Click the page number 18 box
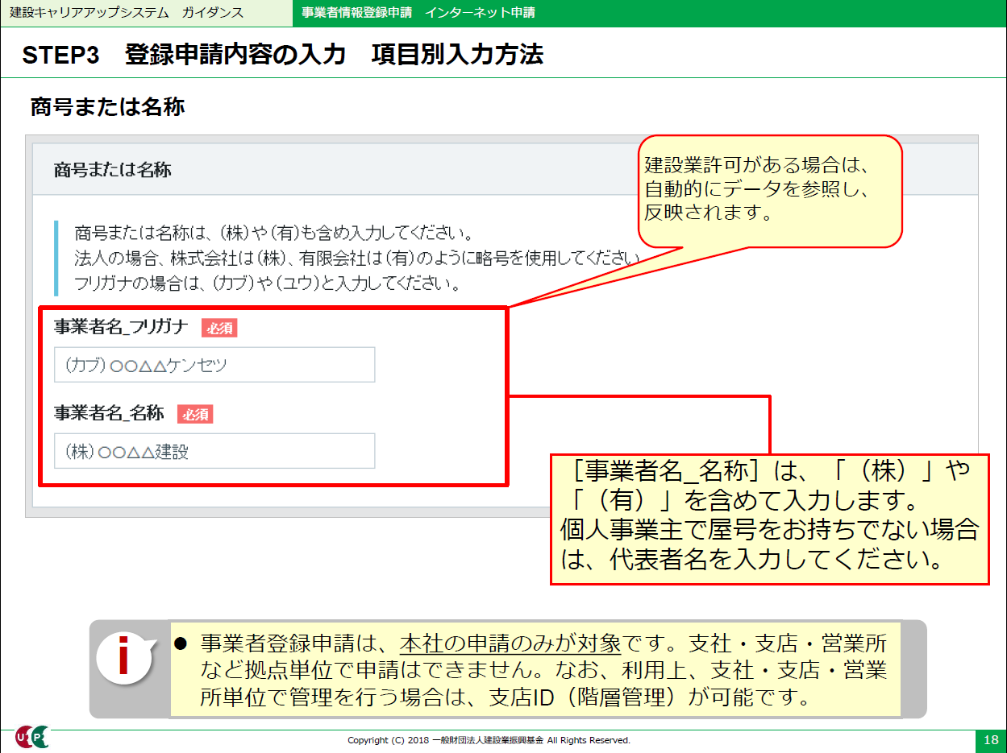 [x=990, y=740]
